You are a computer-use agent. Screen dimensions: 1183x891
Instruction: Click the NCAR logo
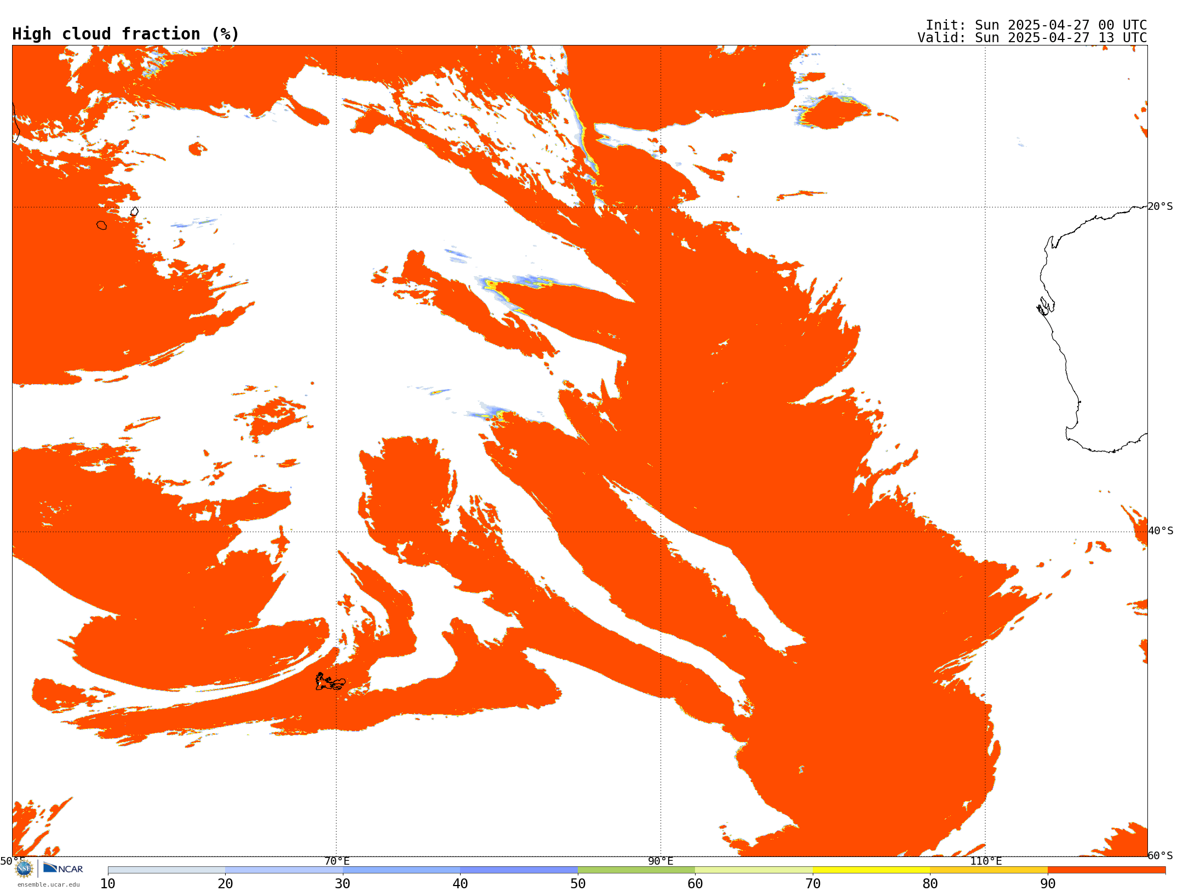tap(63, 868)
